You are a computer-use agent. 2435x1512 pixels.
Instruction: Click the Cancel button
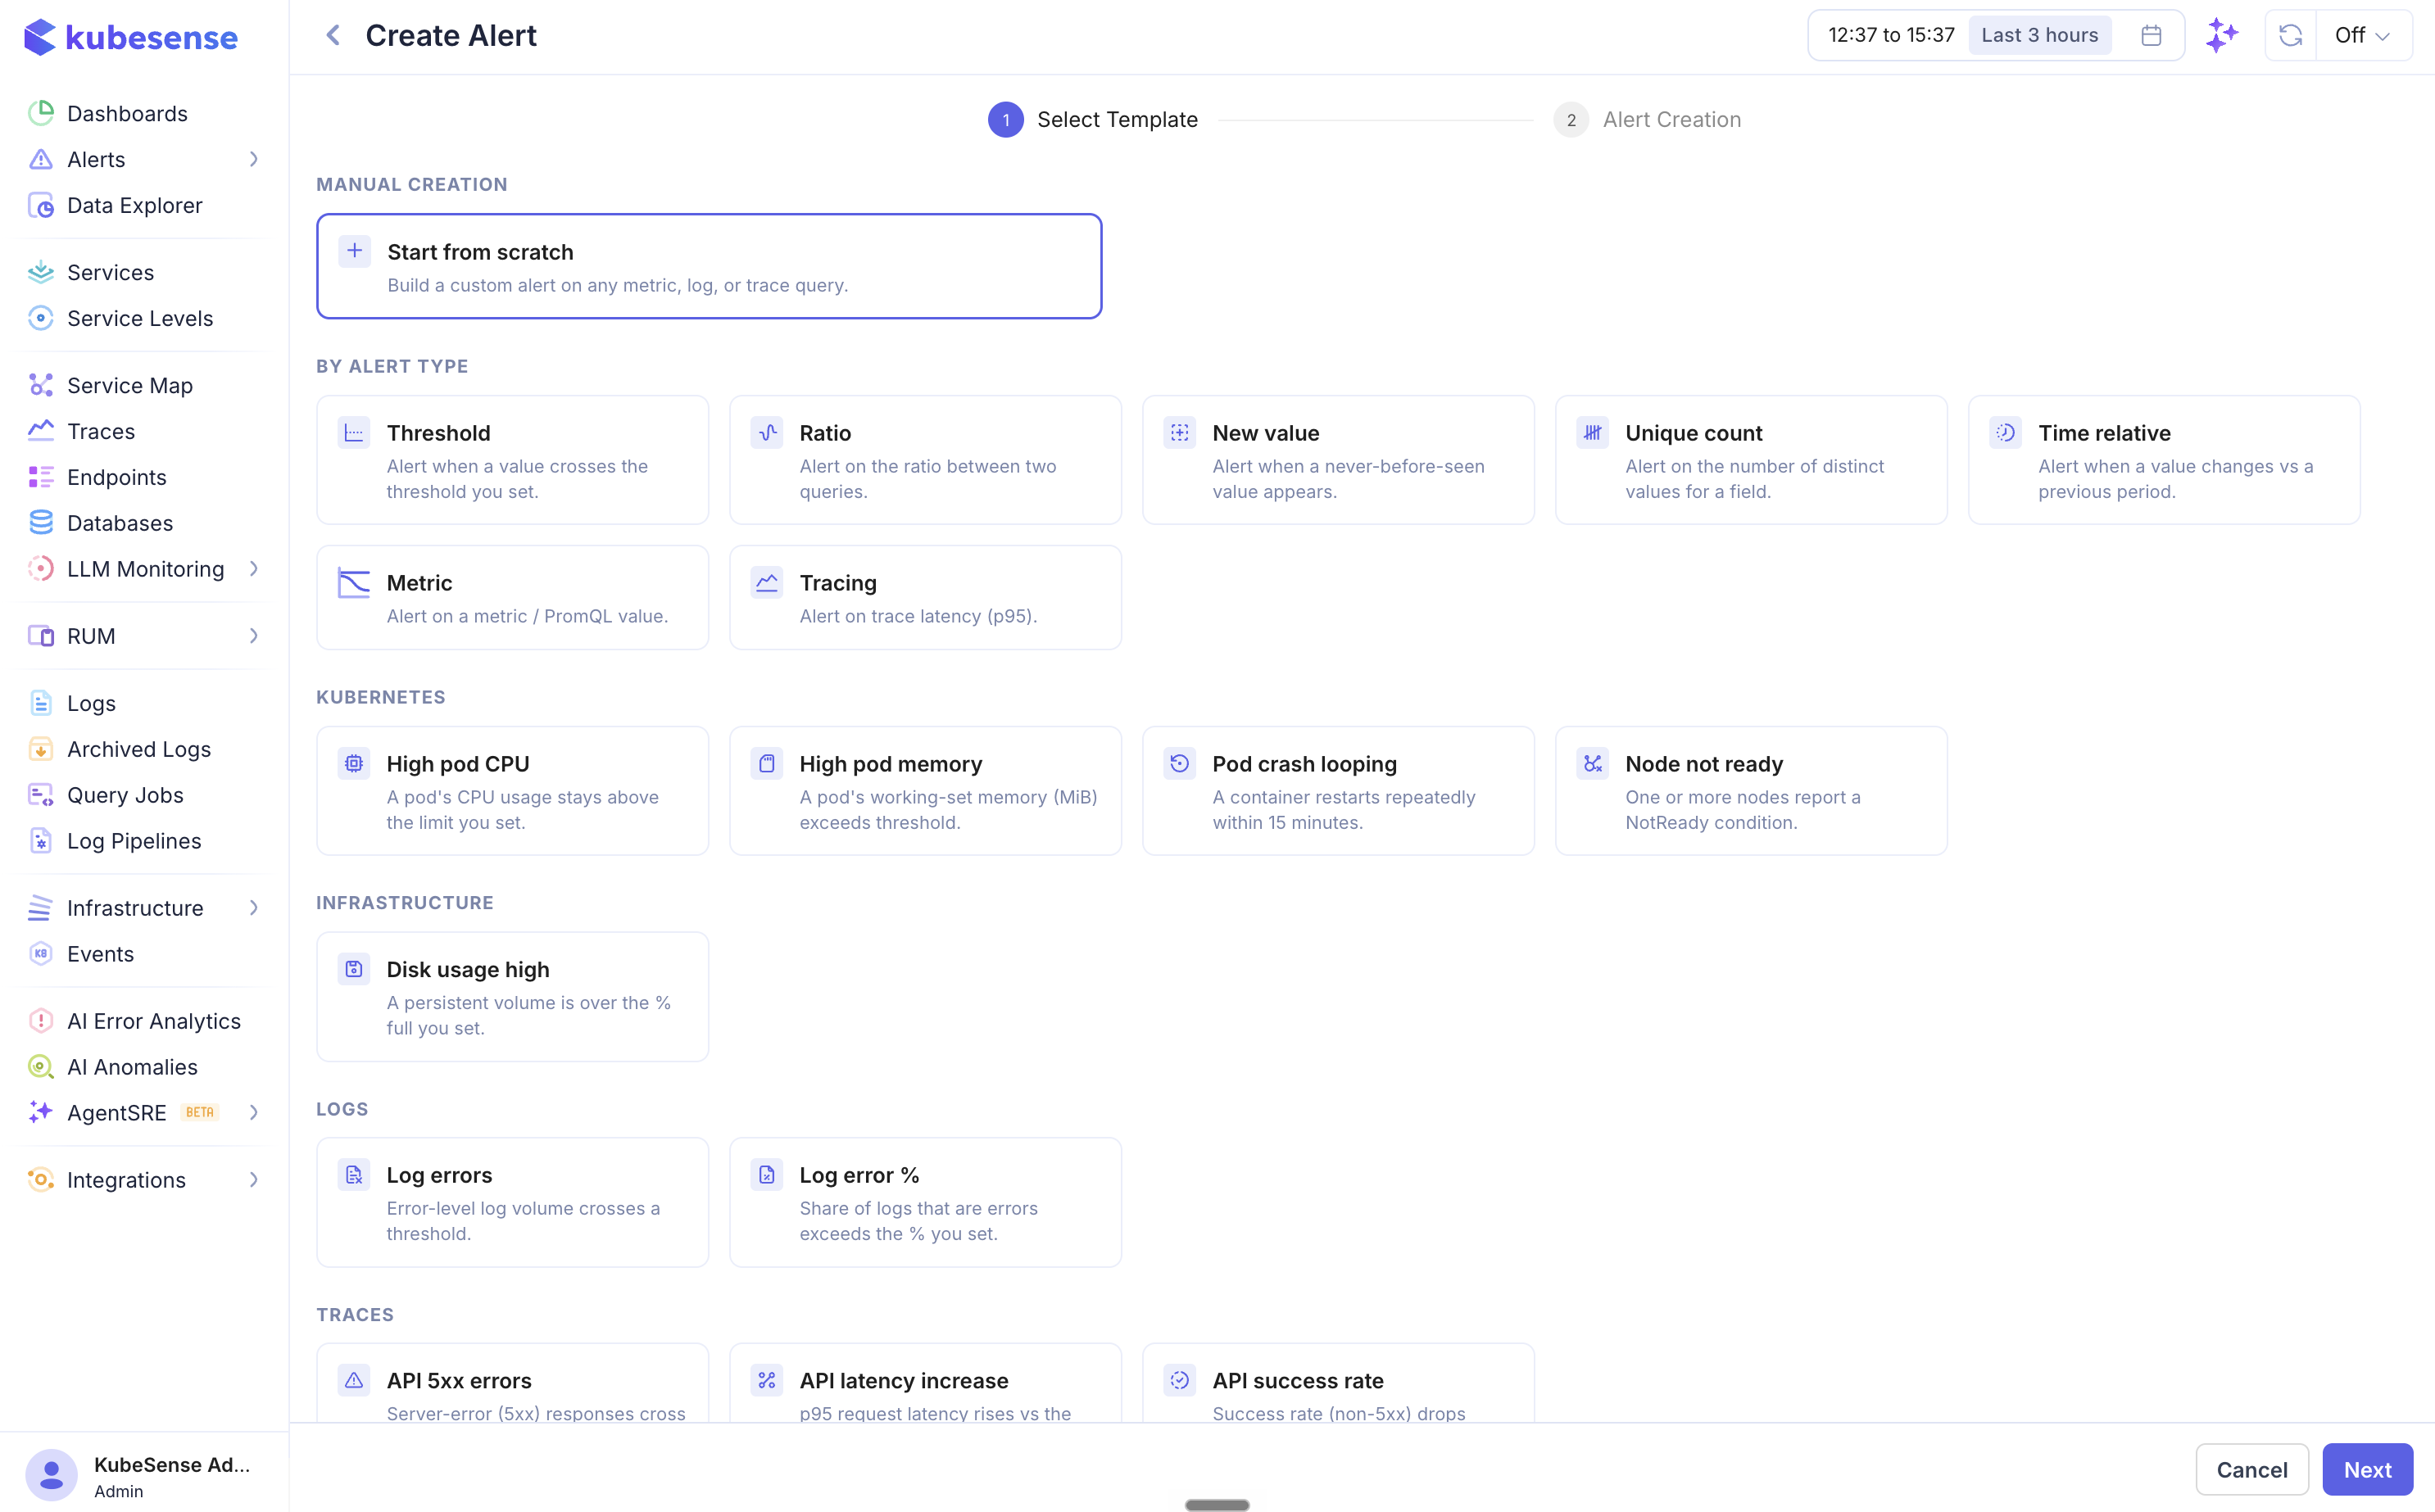tap(2252, 1470)
